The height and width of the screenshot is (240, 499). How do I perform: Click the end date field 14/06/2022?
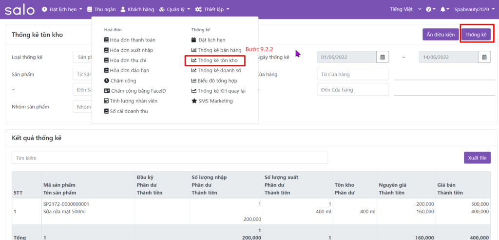[x=448, y=58]
